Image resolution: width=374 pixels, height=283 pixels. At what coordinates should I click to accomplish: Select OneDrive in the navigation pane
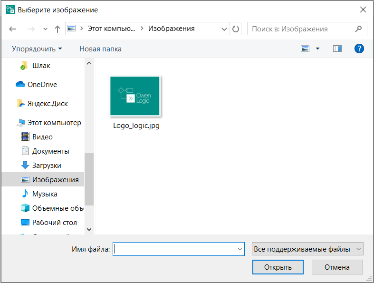(x=42, y=85)
